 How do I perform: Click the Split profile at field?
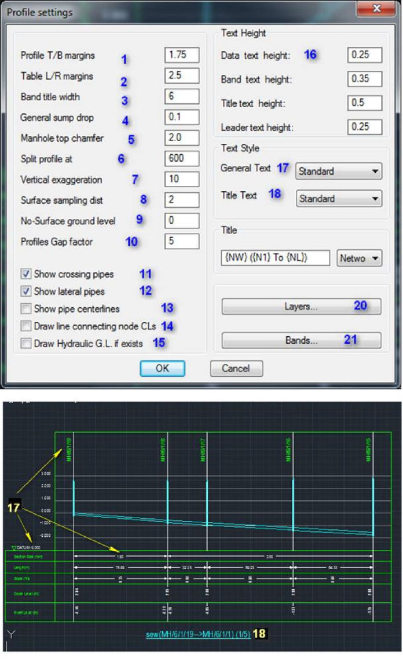coord(182,158)
